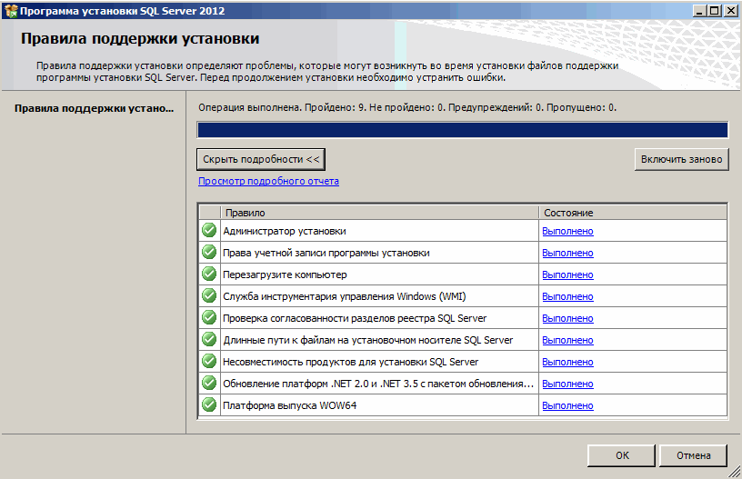This screenshot has width=742, height=479.
Task: Select rule text Длинные пути к файлам
Action: (367, 340)
